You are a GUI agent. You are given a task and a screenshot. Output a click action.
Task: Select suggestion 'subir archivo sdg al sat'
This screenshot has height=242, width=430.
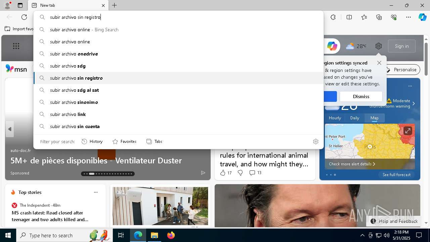[178, 90]
